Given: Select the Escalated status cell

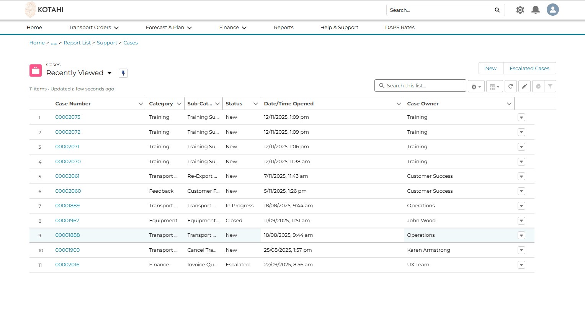Looking at the screenshot, I should coord(237,265).
